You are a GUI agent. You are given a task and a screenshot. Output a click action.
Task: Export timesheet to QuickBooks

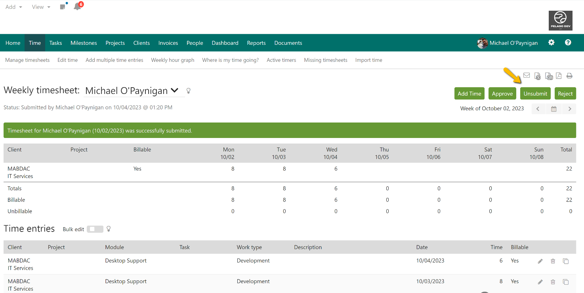click(549, 76)
